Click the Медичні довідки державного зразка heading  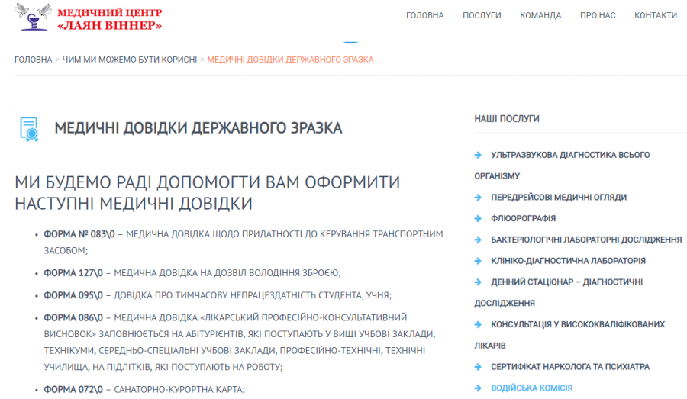pyautogui.click(x=198, y=128)
